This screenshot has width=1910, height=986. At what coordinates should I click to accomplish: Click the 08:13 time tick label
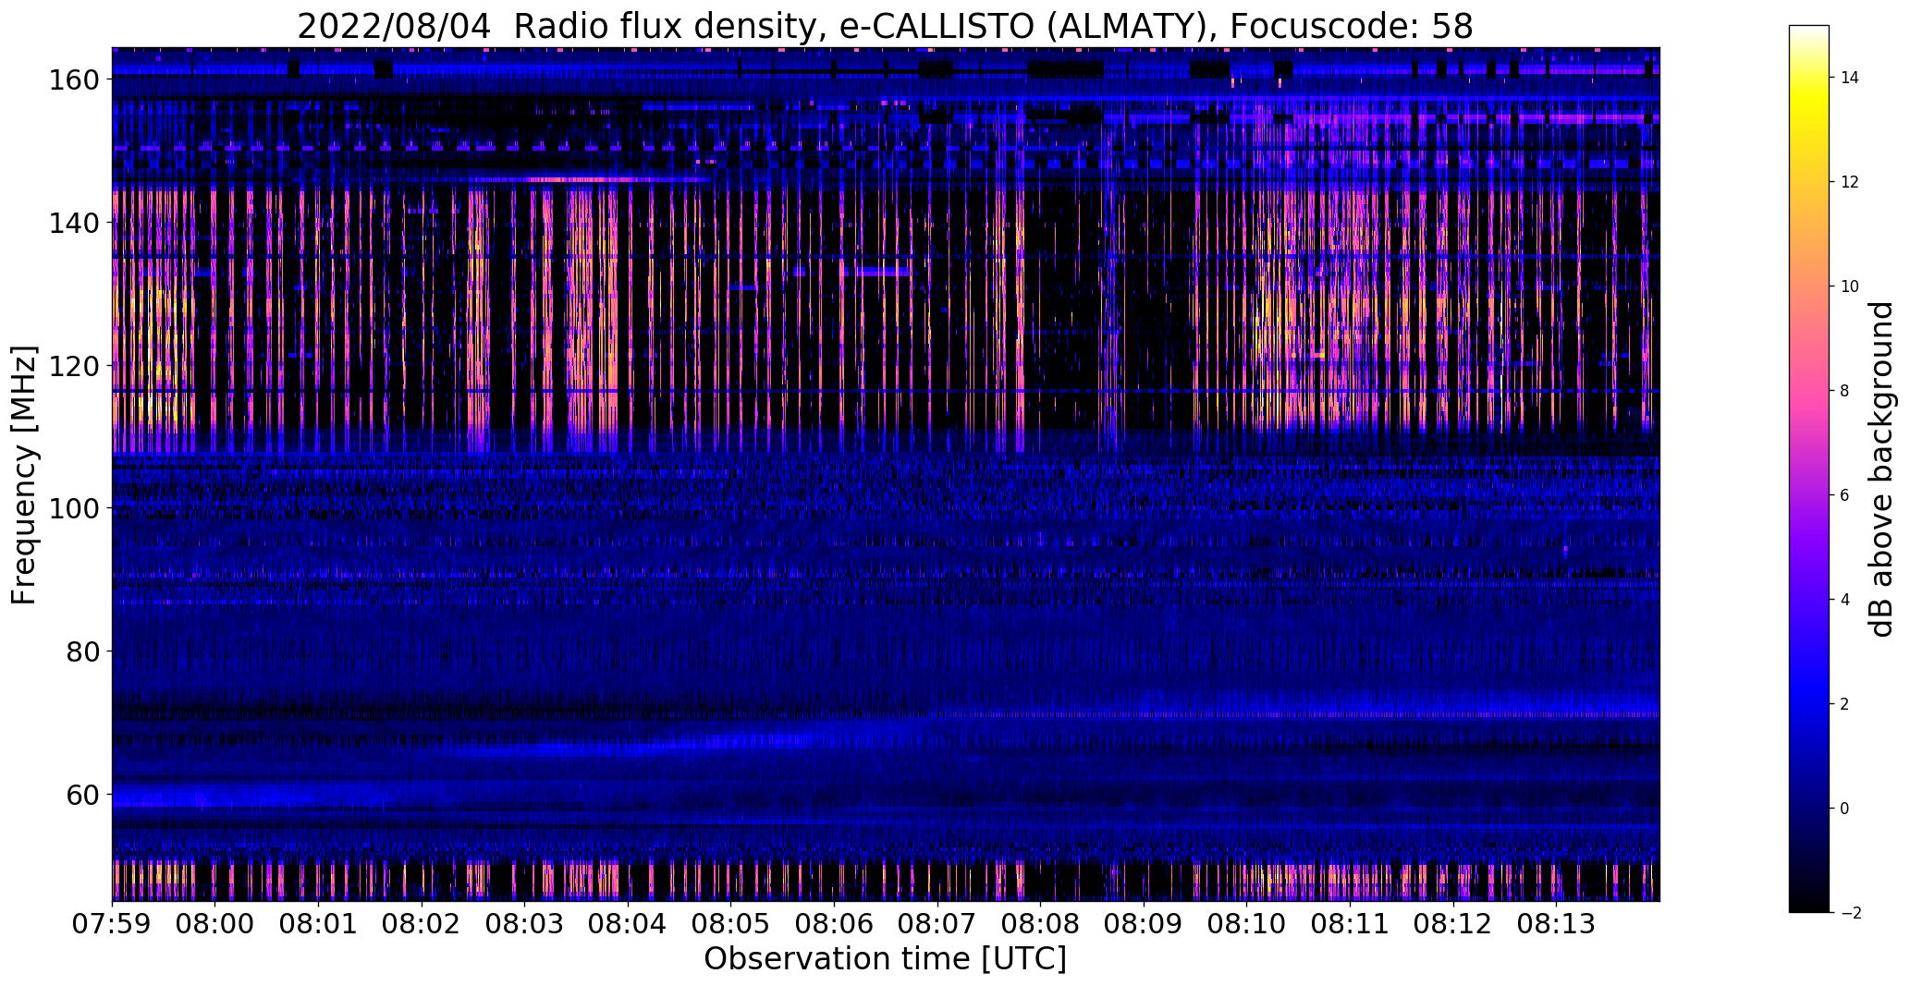click(1556, 922)
